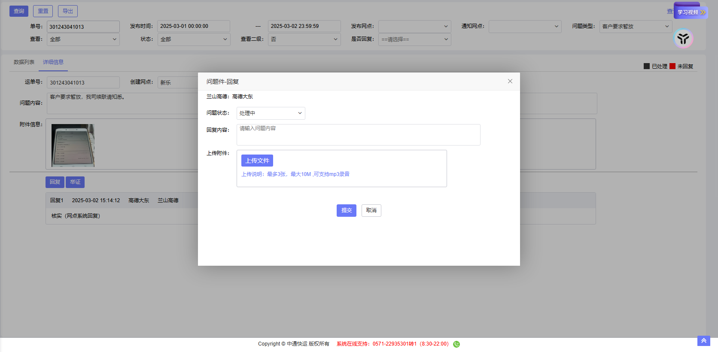The image size is (718, 352).
Task: Click the black 已处理 legend swatch
Action: click(646, 66)
